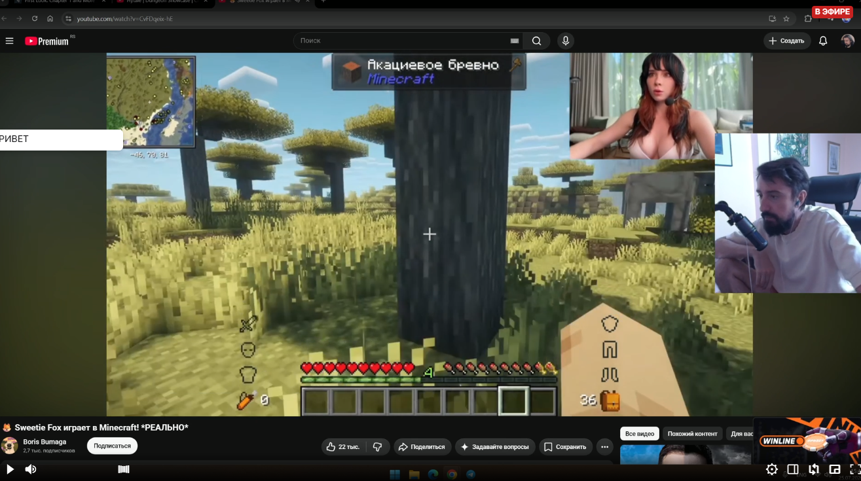Bookmark this page with the star
861x481 pixels.
[786, 18]
